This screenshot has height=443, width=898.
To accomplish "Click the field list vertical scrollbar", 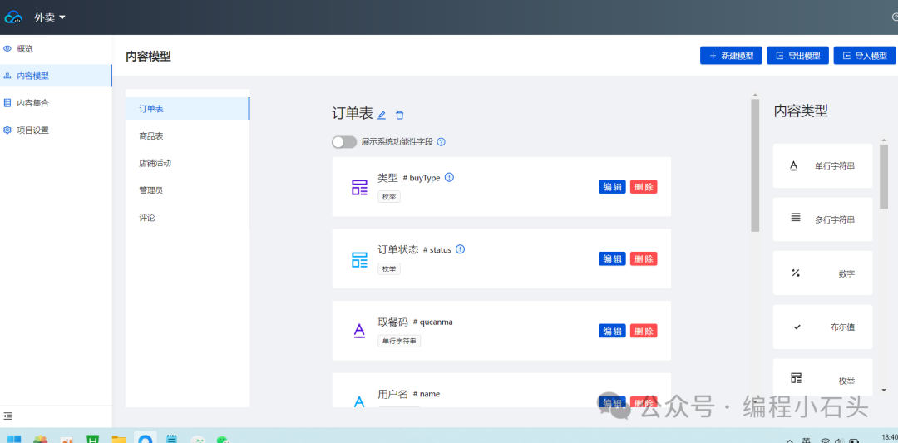I will [x=755, y=166].
